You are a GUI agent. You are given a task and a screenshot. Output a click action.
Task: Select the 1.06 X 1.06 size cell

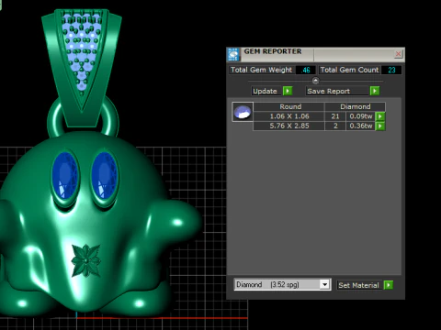(289, 116)
